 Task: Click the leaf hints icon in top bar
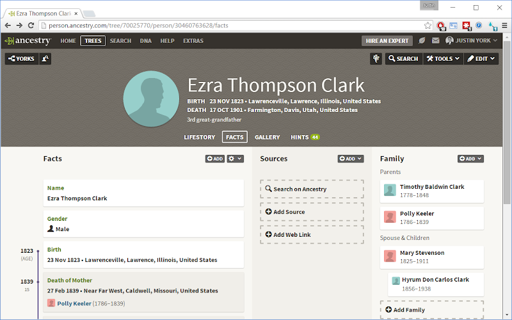(422, 40)
